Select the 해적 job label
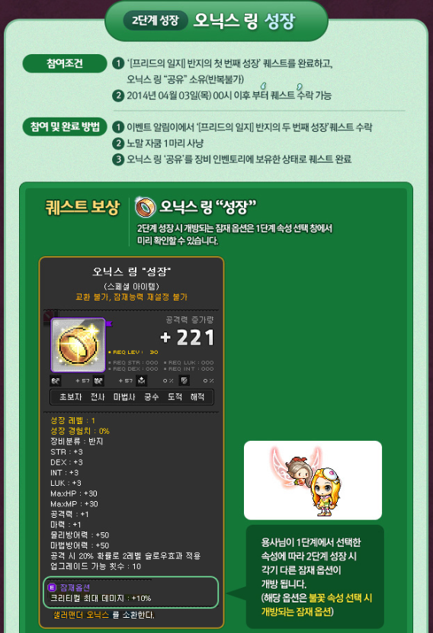This screenshot has height=633, width=433. pyautogui.click(x=197, y=397)
